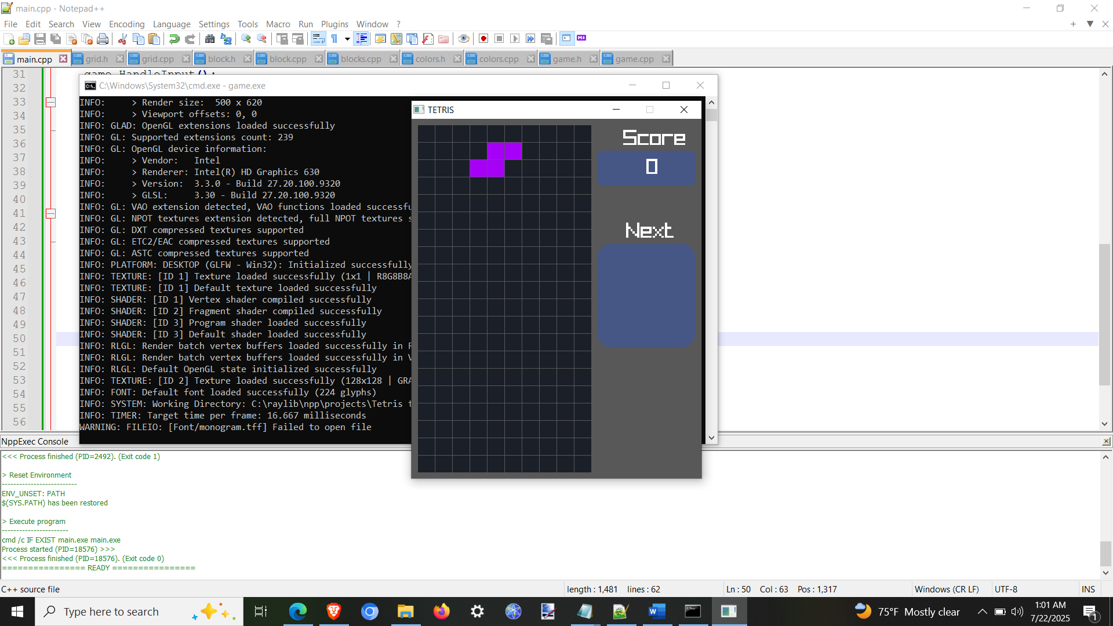Screen dimensions: 1113x626
Task: Click the Windows Start button
Action: (x=17, y=612)
